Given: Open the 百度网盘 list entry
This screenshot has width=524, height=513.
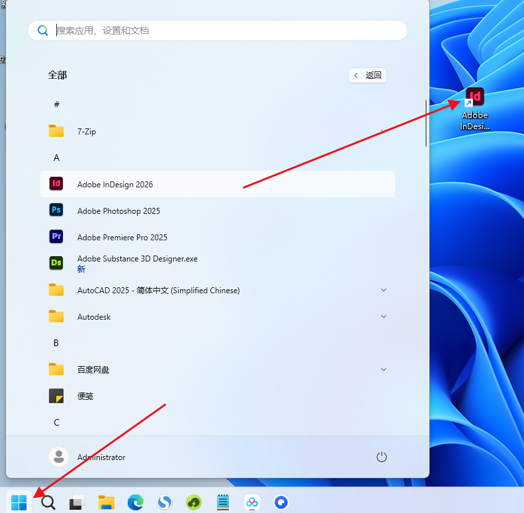Looking at the screenshot, I should (x=218, y=369).
